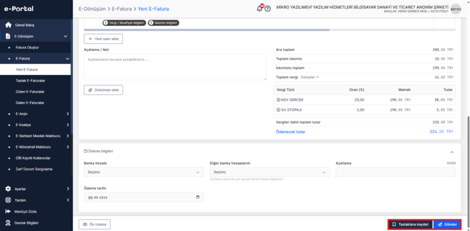Click the E-Dönüşüm document icon
This screenshot has width=470, height=231.
(x=8, y=36)
